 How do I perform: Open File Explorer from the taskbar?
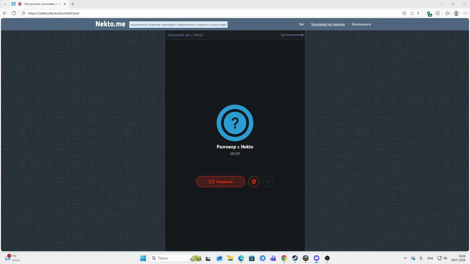[x=230, y=258]
